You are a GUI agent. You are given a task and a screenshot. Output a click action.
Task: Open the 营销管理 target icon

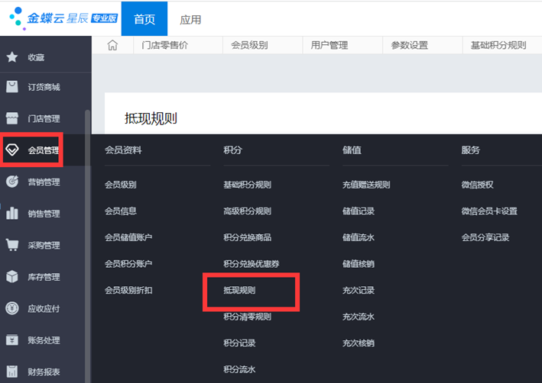click(x=12, y=182)
